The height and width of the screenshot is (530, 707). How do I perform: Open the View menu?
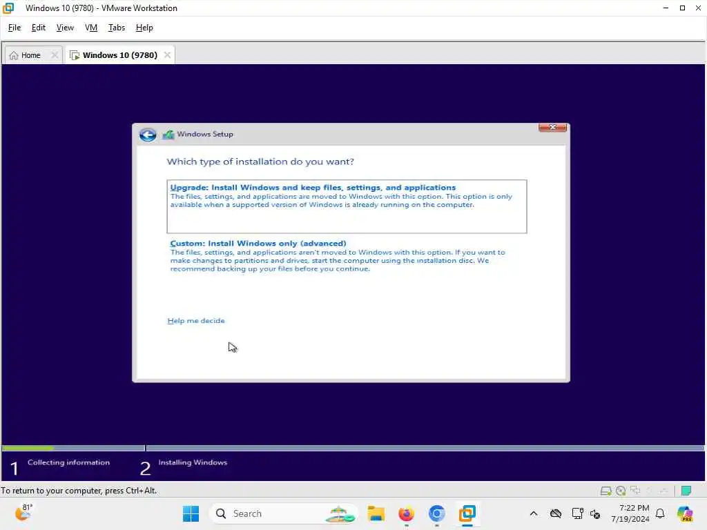[65, 28]
